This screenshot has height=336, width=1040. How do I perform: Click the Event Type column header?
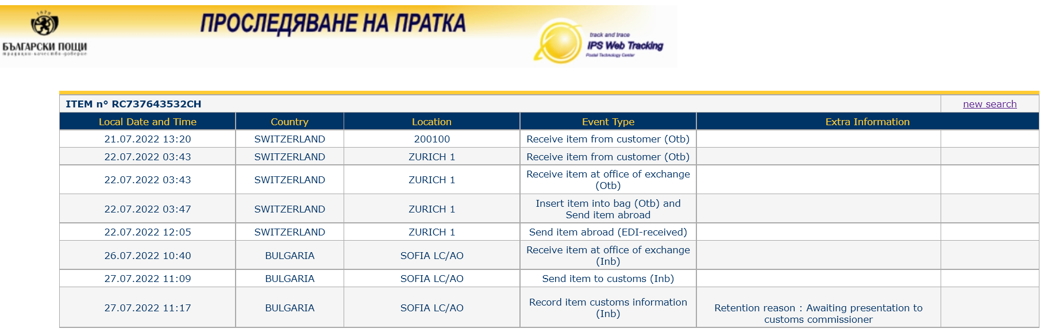pyautogui.click(x=608, y=122)
